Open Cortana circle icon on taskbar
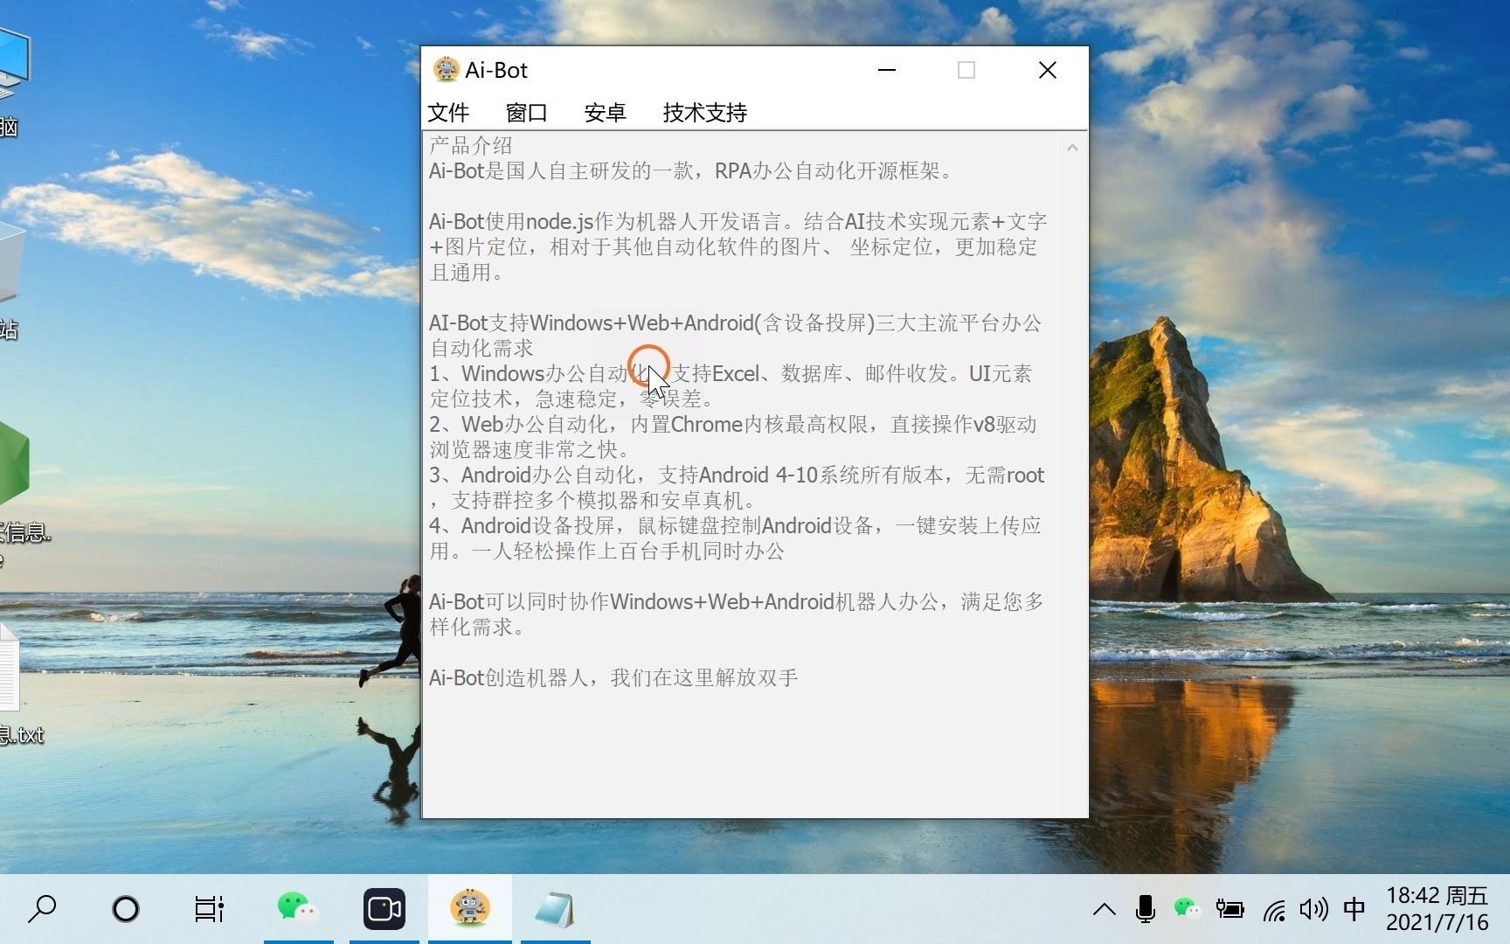Image resolution: width=1510 pixels, height=944 pixels. pos(126,909)
